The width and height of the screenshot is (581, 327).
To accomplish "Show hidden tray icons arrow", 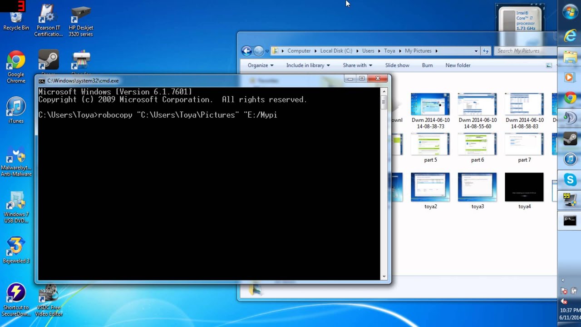I will (563, 280).
